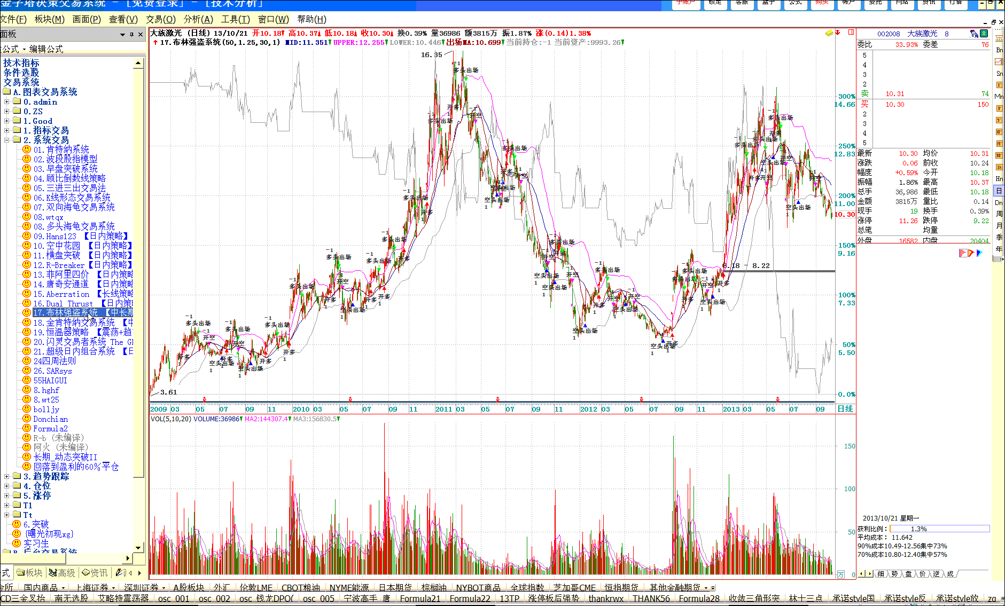Image resolution: width=1005 pixels, height=606 pixels.
Task: Click the green double-chevron icon in quote header
Action: tap(984, 34)
